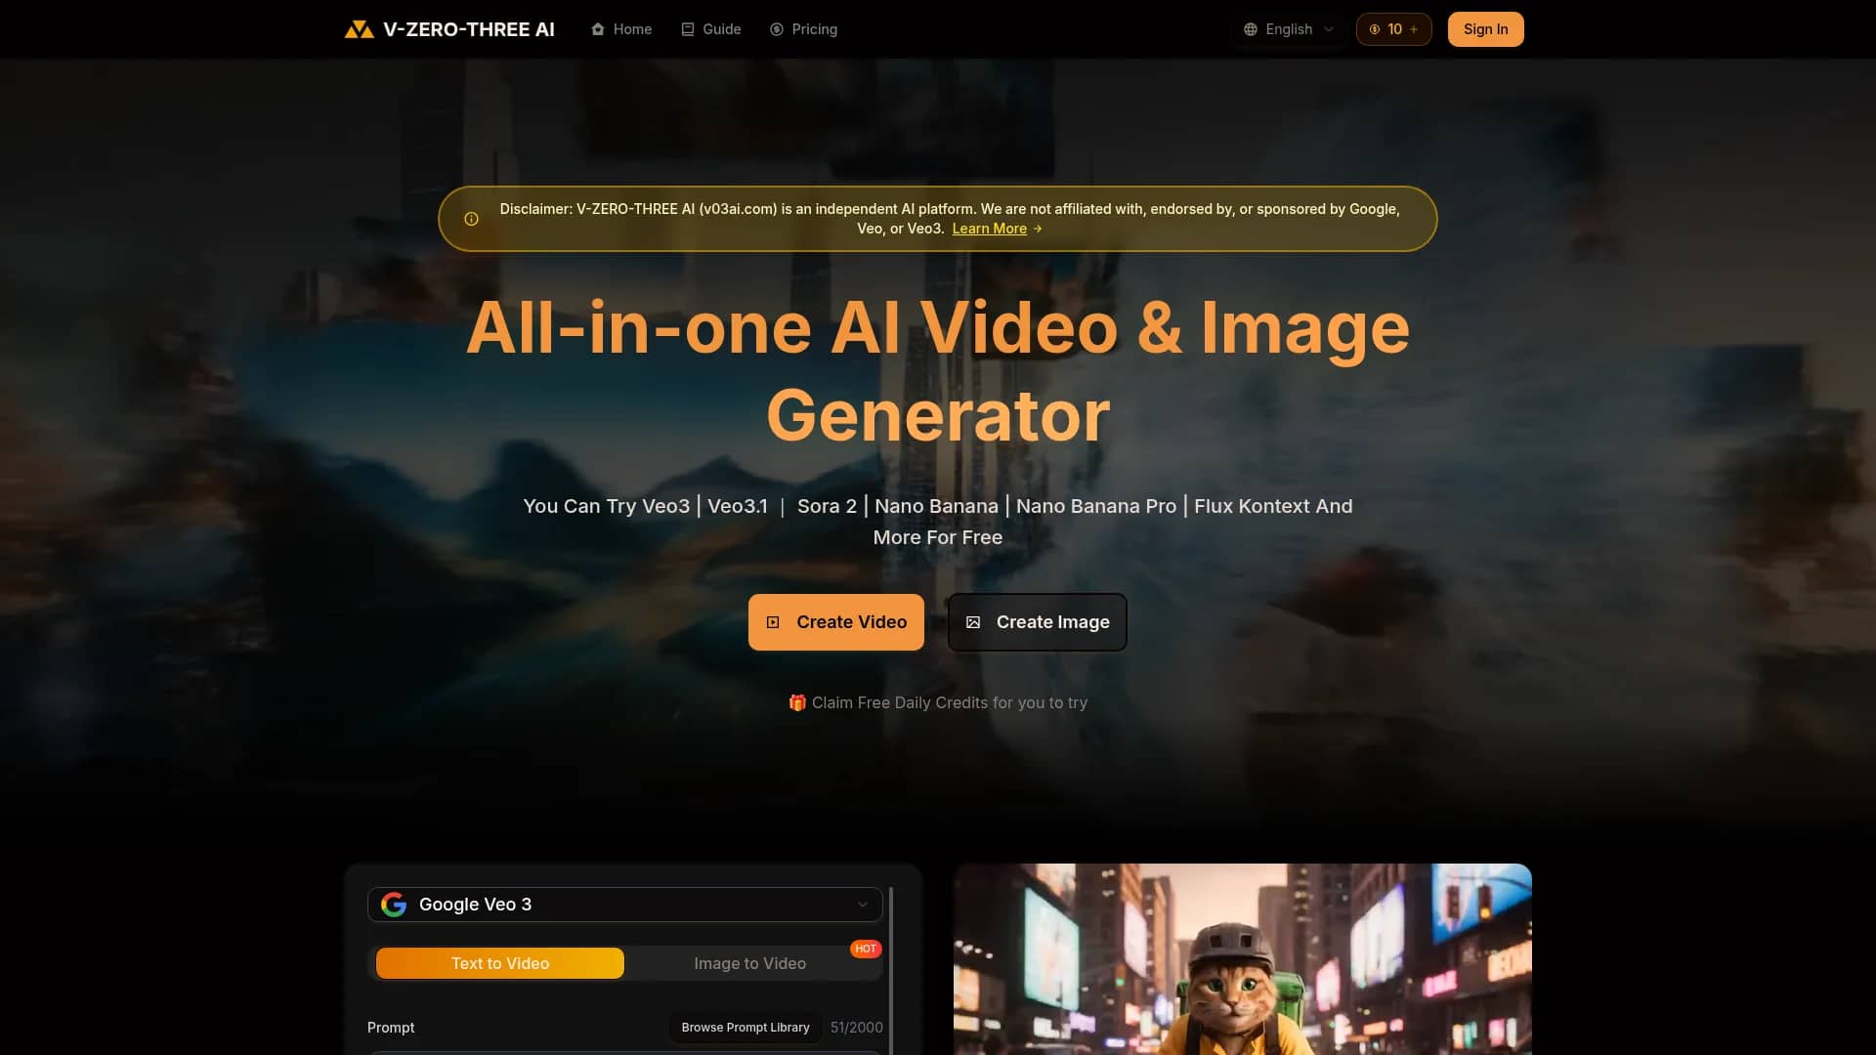Click the 10 credits button
The height and width of the screenshot is (1055, 1876).
1393,29
